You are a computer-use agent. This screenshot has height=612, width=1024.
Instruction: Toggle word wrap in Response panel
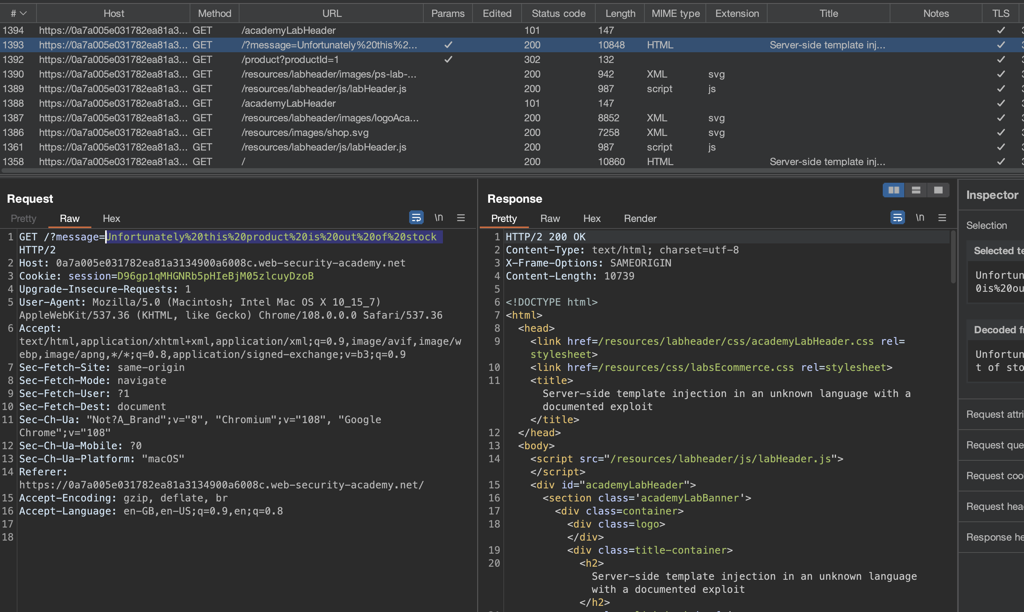coord(897,217)
